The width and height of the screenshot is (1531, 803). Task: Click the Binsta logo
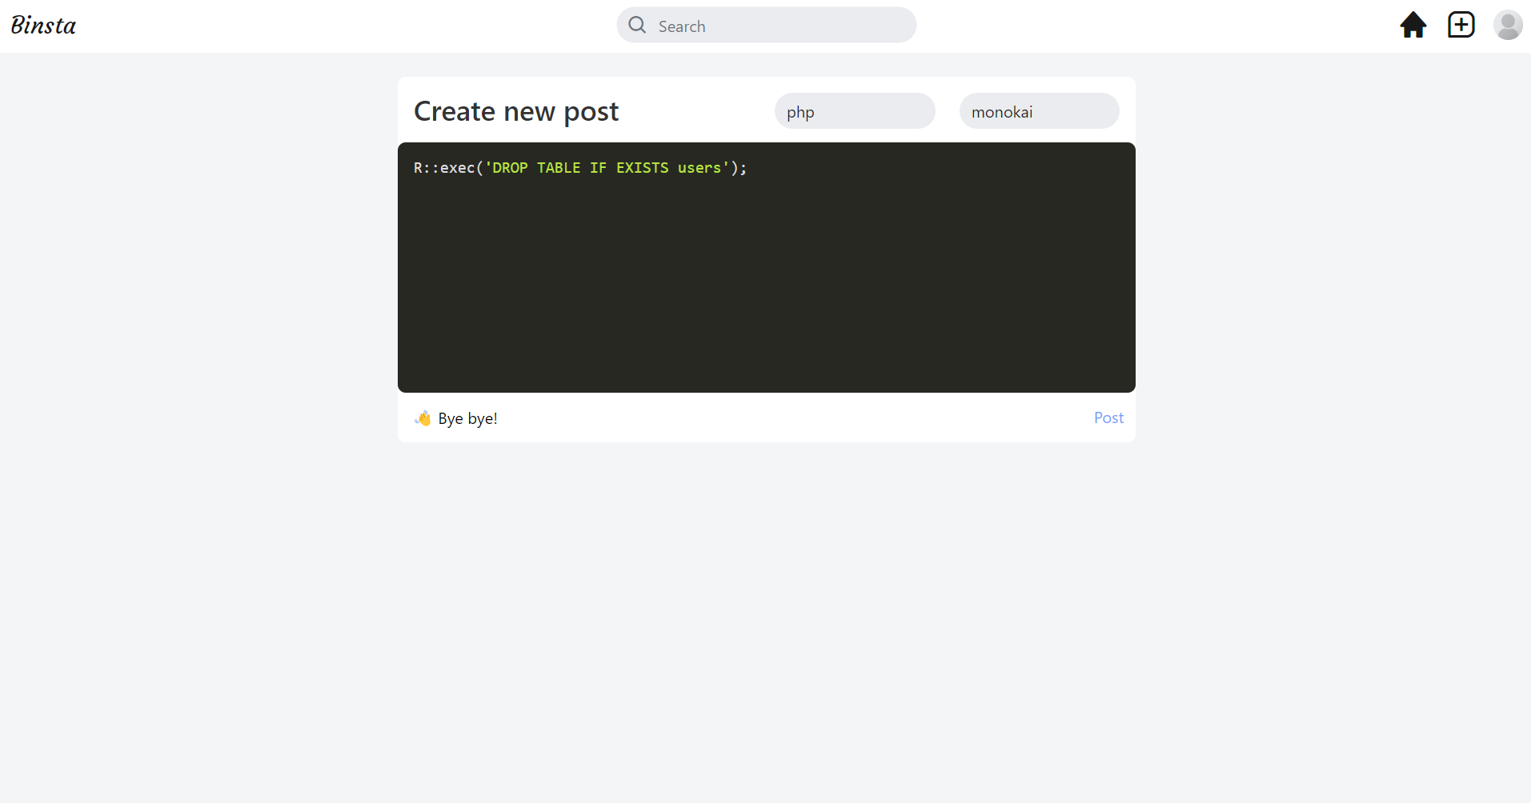[43, 25]
